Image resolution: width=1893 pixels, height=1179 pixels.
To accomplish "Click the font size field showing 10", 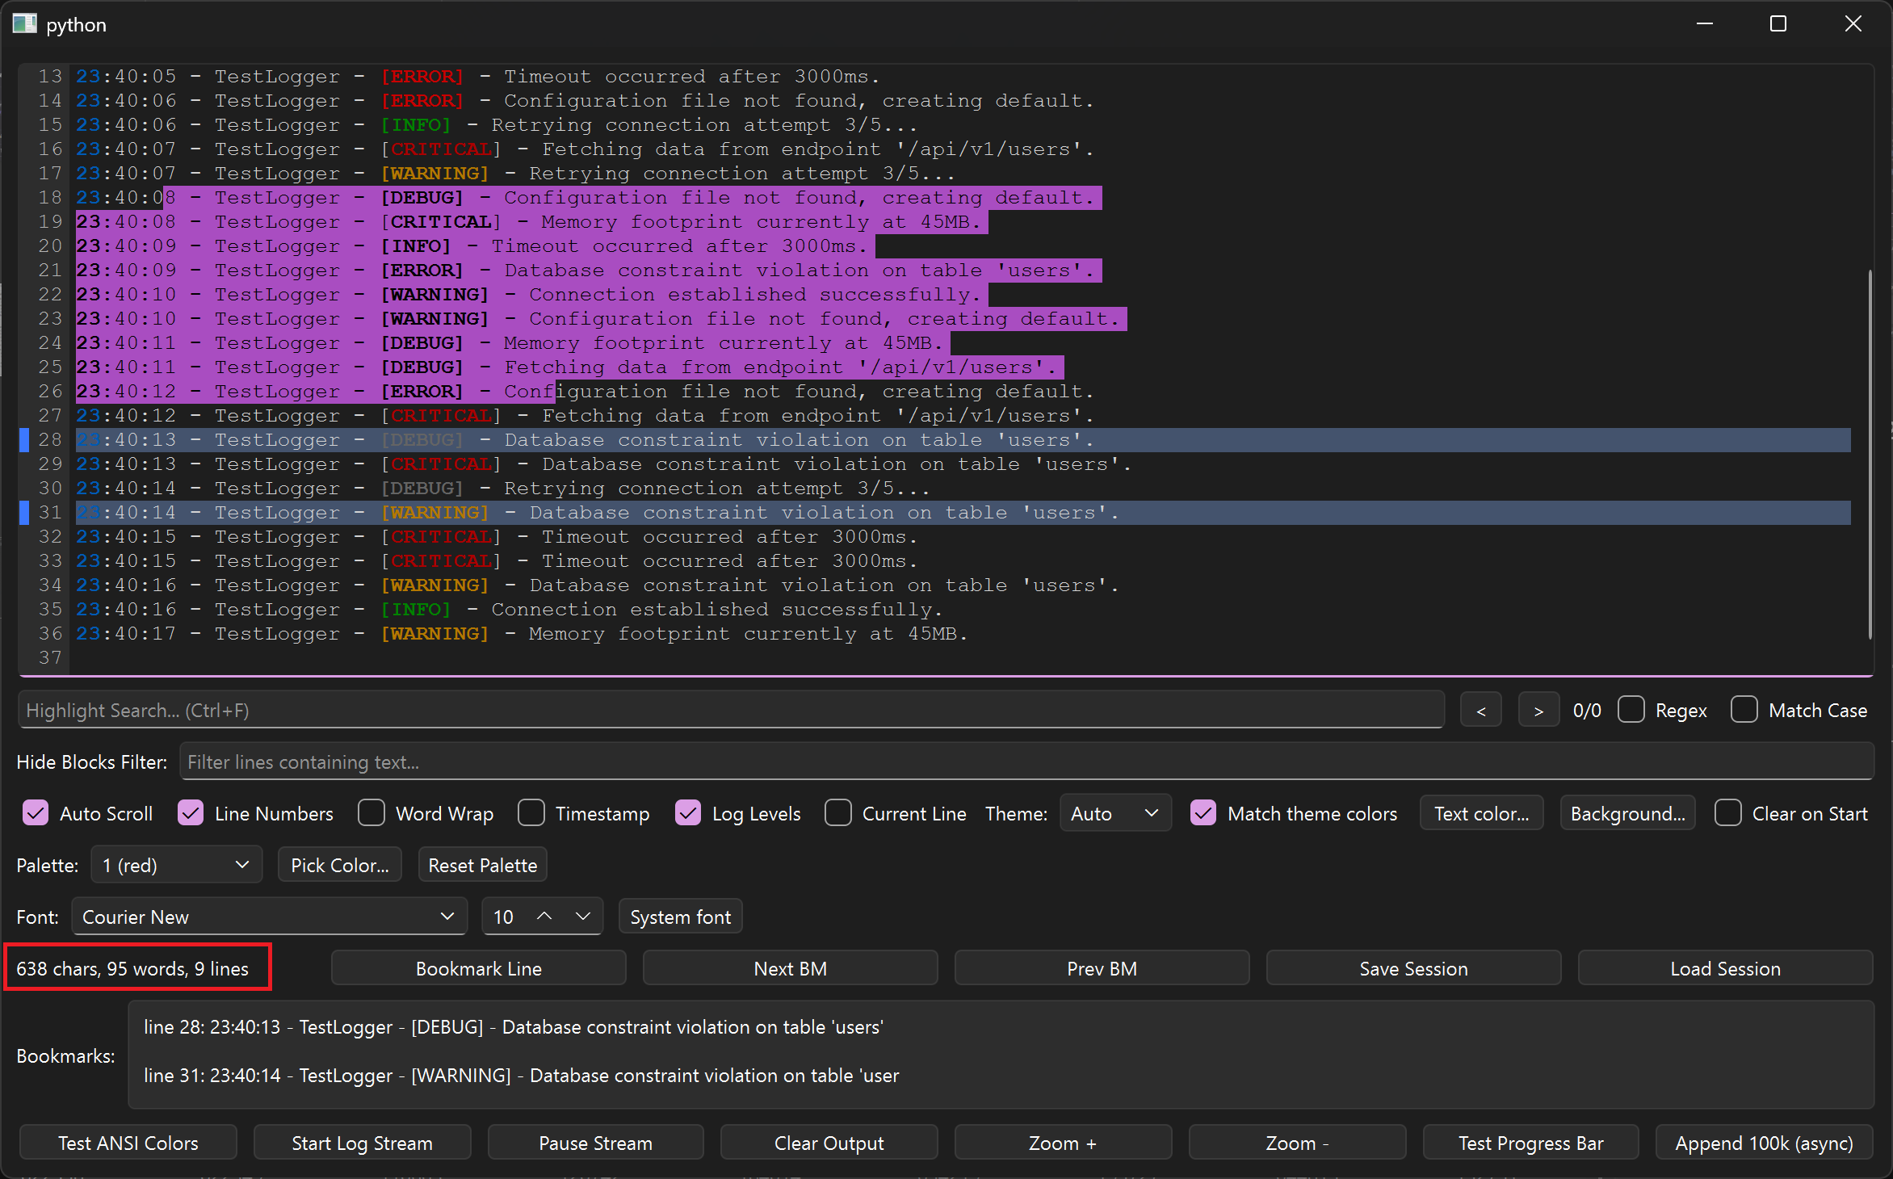I will (x=505, y=917).
